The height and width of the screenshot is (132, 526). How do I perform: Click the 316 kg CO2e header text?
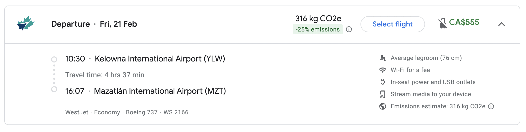click(x=318, y=18)
